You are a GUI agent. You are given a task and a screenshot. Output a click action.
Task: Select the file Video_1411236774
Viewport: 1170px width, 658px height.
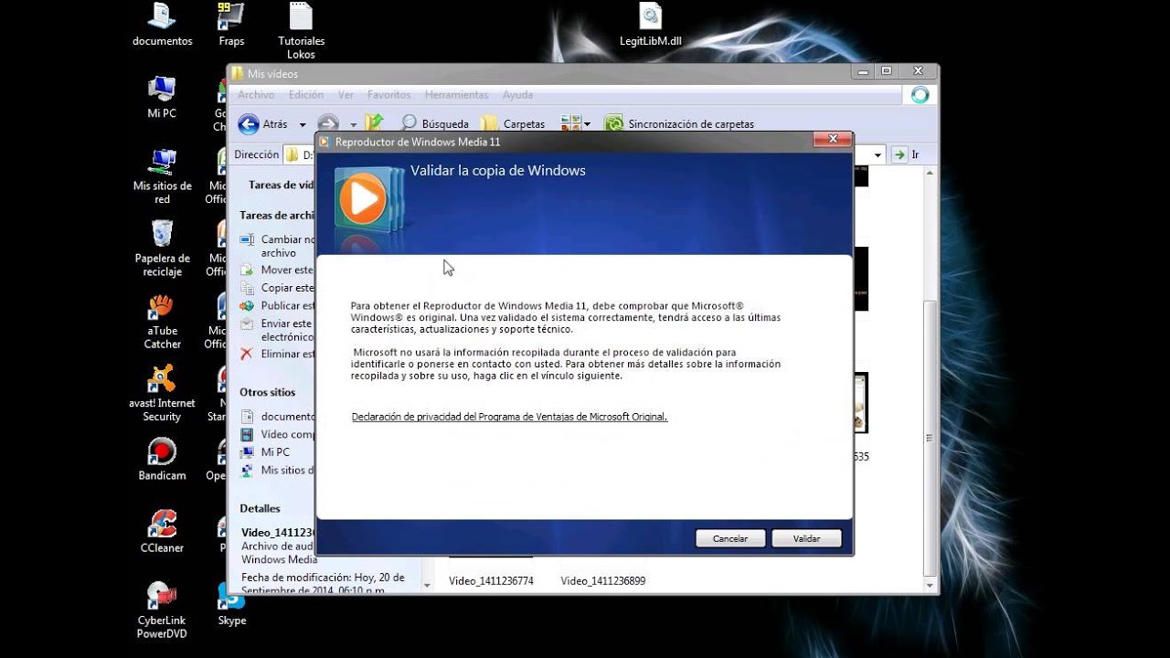click(x=491, y=581)
